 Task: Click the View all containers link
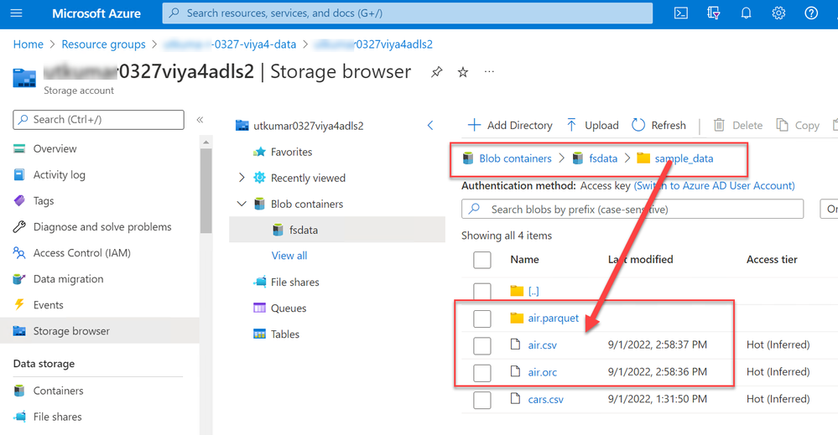pyautogui.click(x=289, y=256)
